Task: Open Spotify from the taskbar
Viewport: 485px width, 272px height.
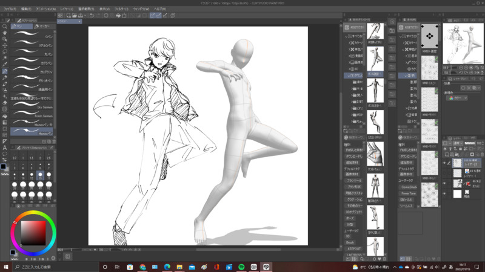Action: (241, 267)
